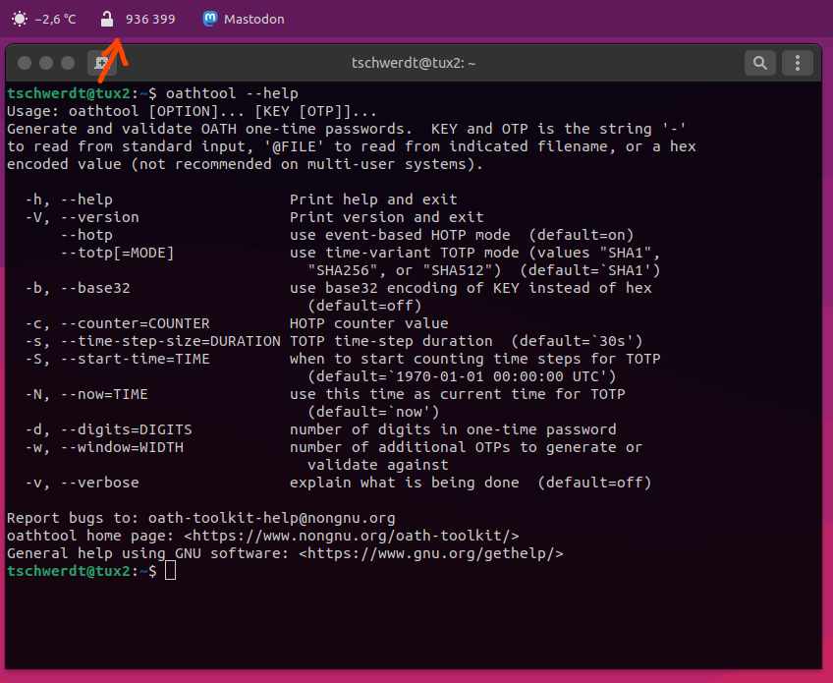
Task: Click the Mastodon label in top bar
Action: pyautogui.click(x=254, y=19)
